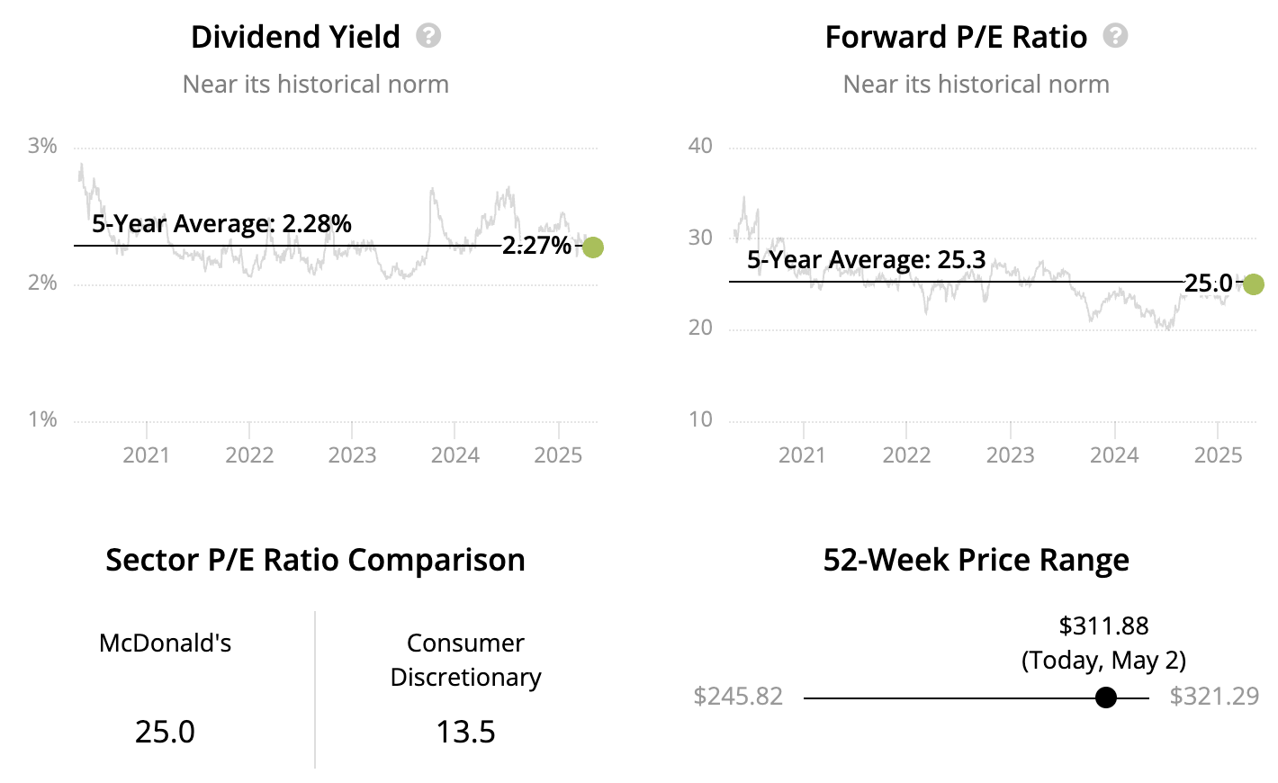The image size is (1278, 783).
Task: Select the Consumer Discretionary sector label
Action: click(465, 660)
